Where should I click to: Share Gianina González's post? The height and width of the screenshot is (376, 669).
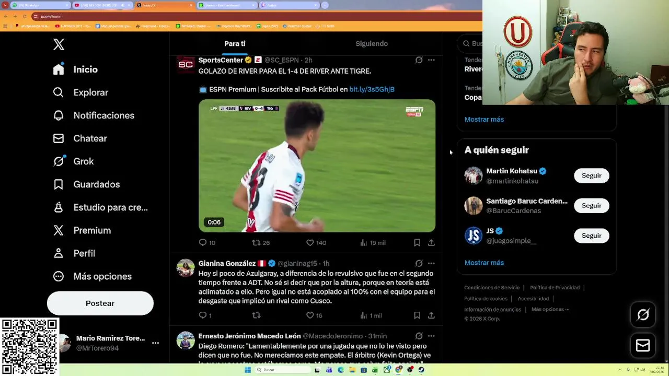[431, 315]
